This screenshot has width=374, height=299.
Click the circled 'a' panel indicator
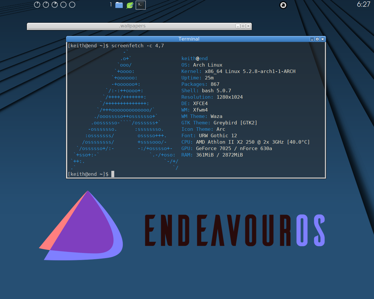283,5
